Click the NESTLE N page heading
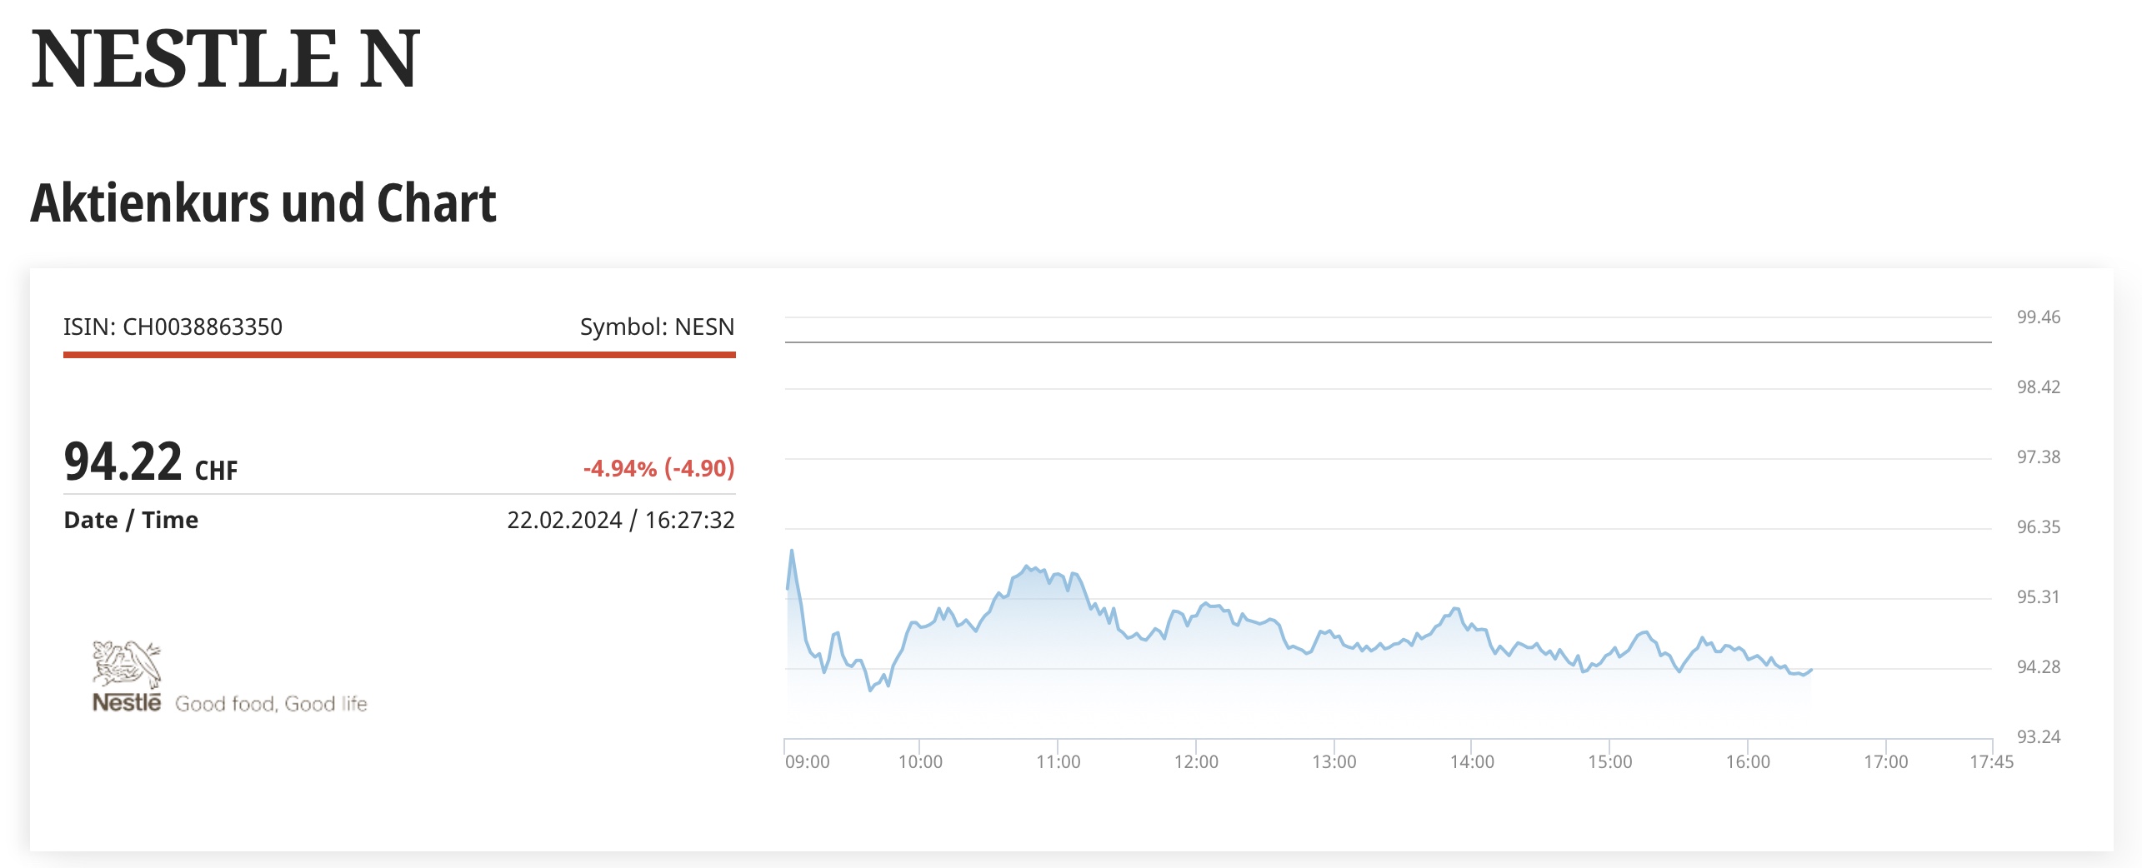This screenshot has width=2142, height=868. click(225, 58)
